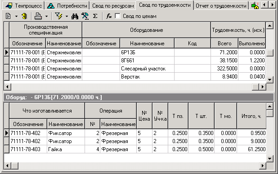The image size is (278, 174).
Task: Click the printer icon
Action: pos(38,16)
